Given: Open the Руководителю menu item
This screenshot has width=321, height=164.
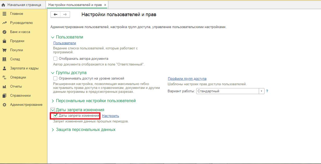Looking at the screenshot, I should point(21,23).
